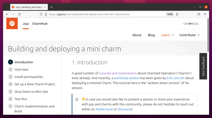
Task: Close the Juju browser tab
Action: 45,7
